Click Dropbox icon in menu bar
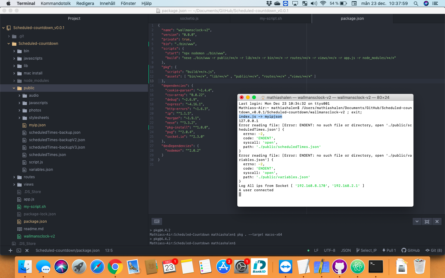This screenshot has height=278, width=445. [269, 3]
